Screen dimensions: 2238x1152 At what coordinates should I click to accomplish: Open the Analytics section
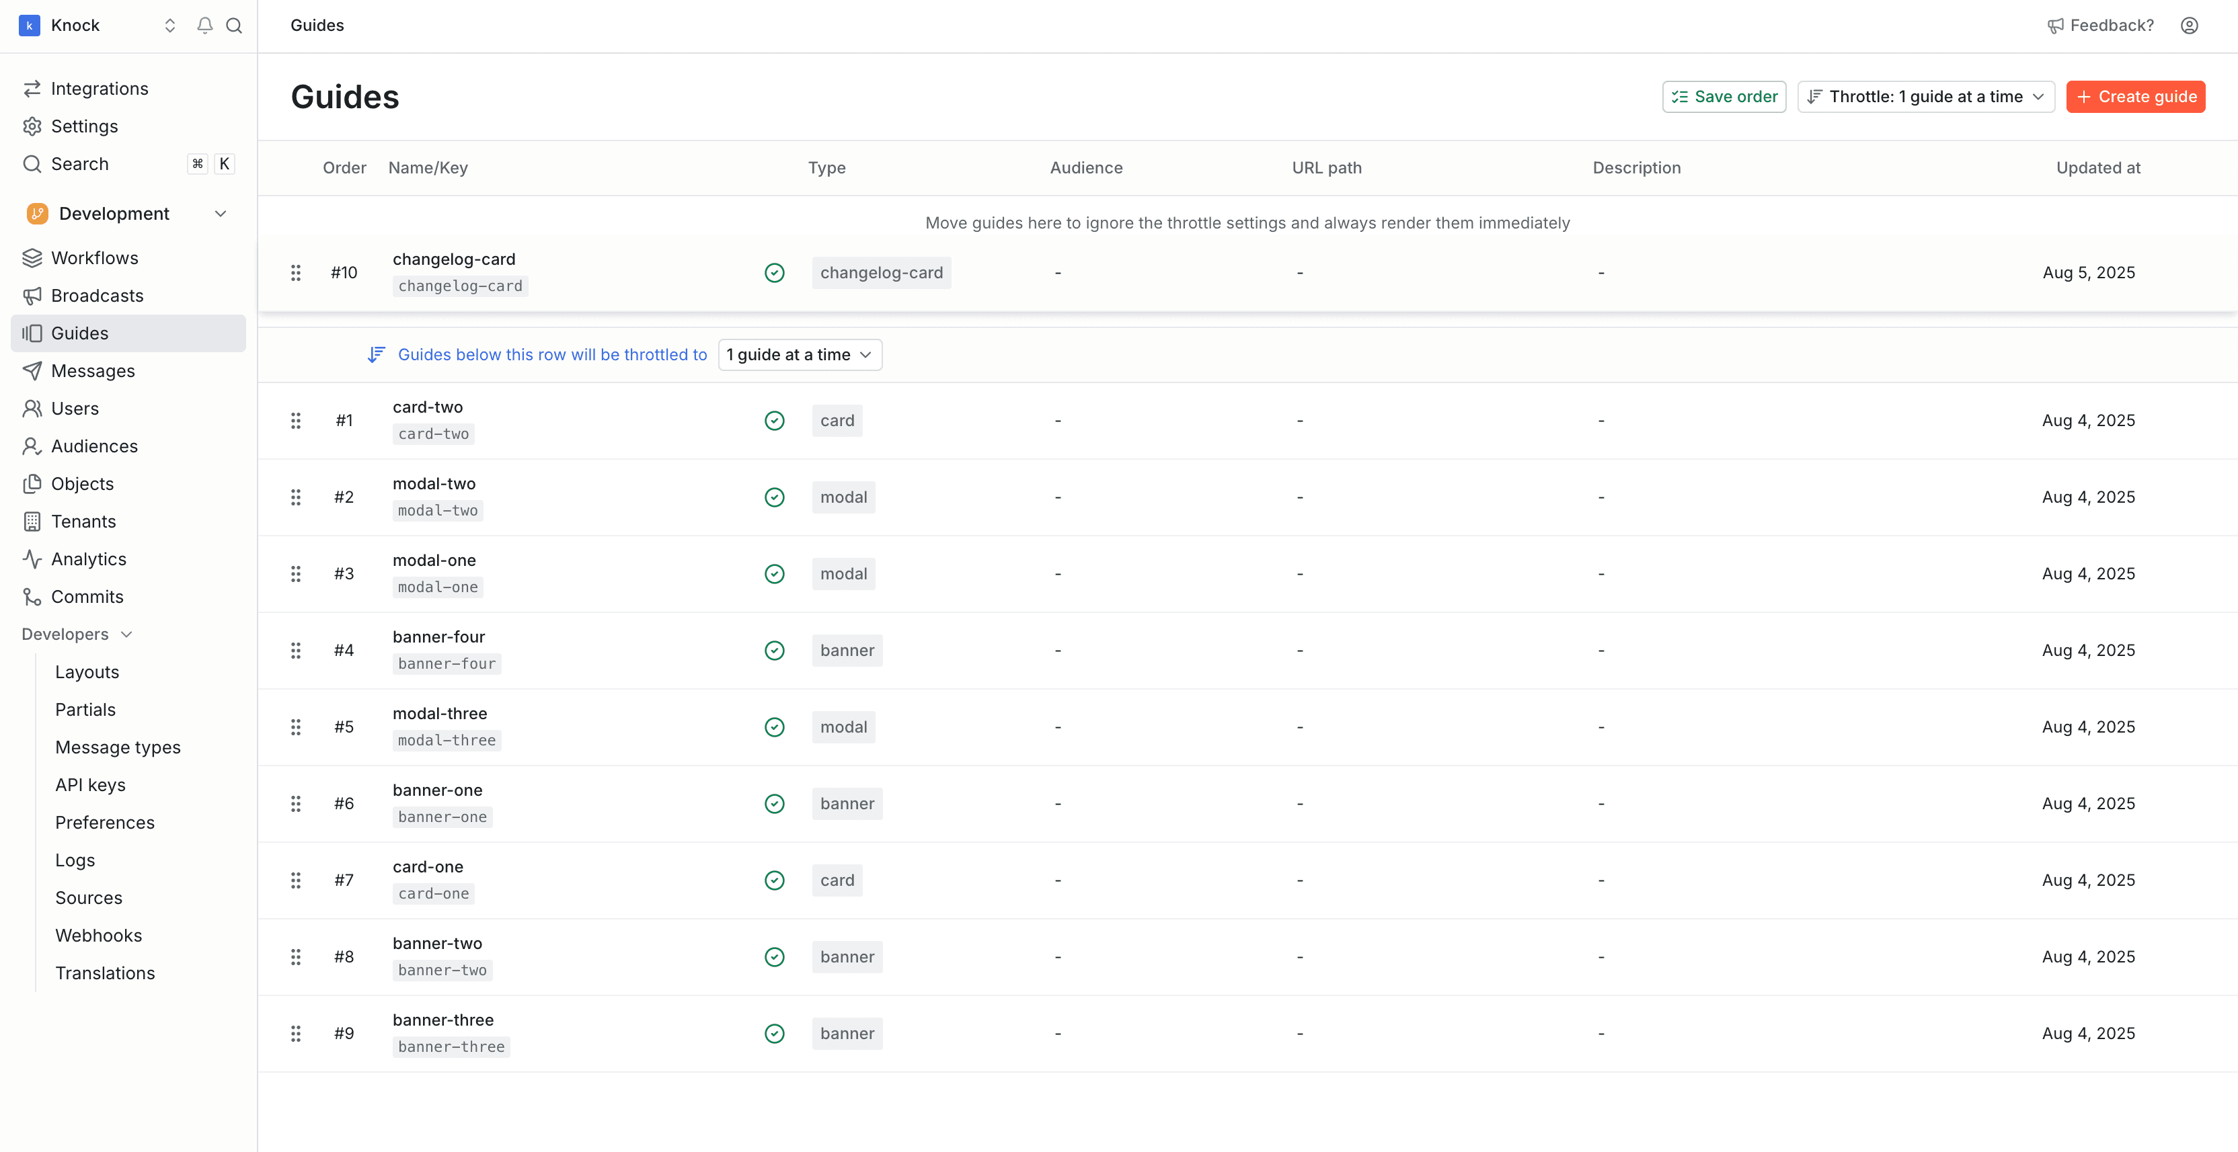point(87,559)
